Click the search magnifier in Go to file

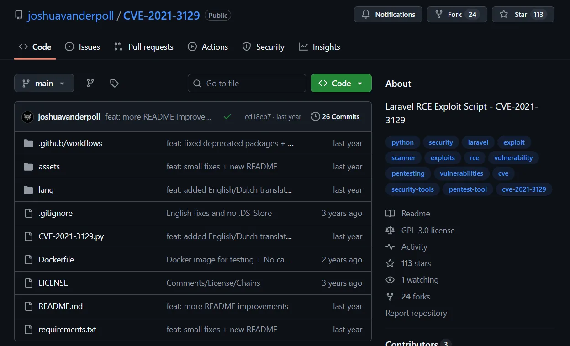pyautogui.click(x=197, y=84)
